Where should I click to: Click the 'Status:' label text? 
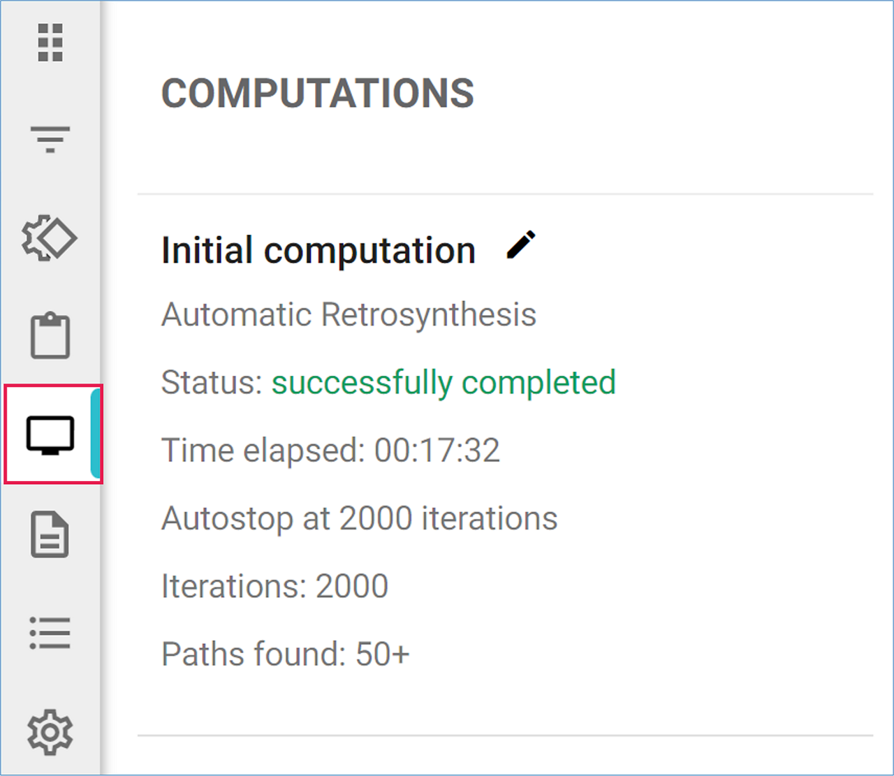[212, 382]
